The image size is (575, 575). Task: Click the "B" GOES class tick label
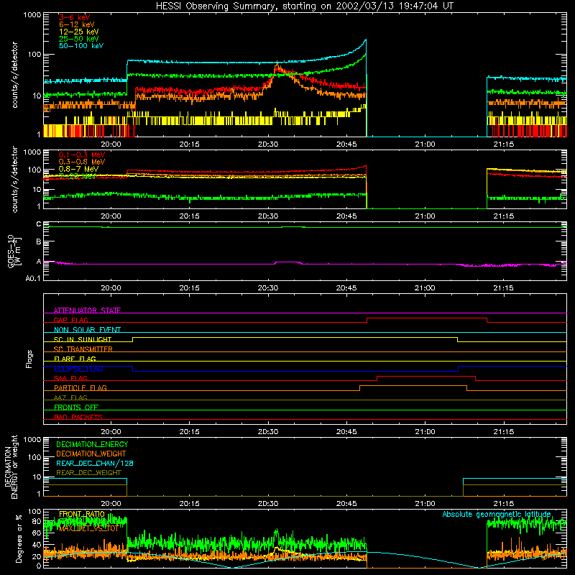click(39, 242)
